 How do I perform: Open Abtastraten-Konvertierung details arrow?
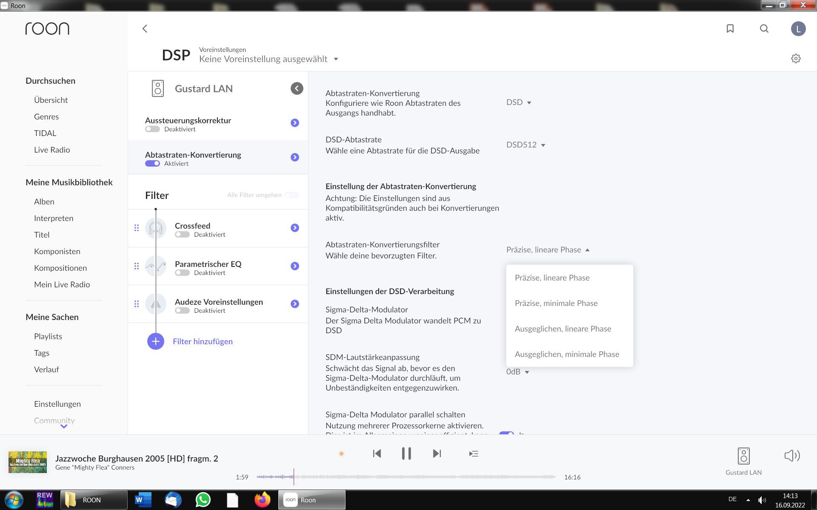pyautogui.click(x=295, y=157)
